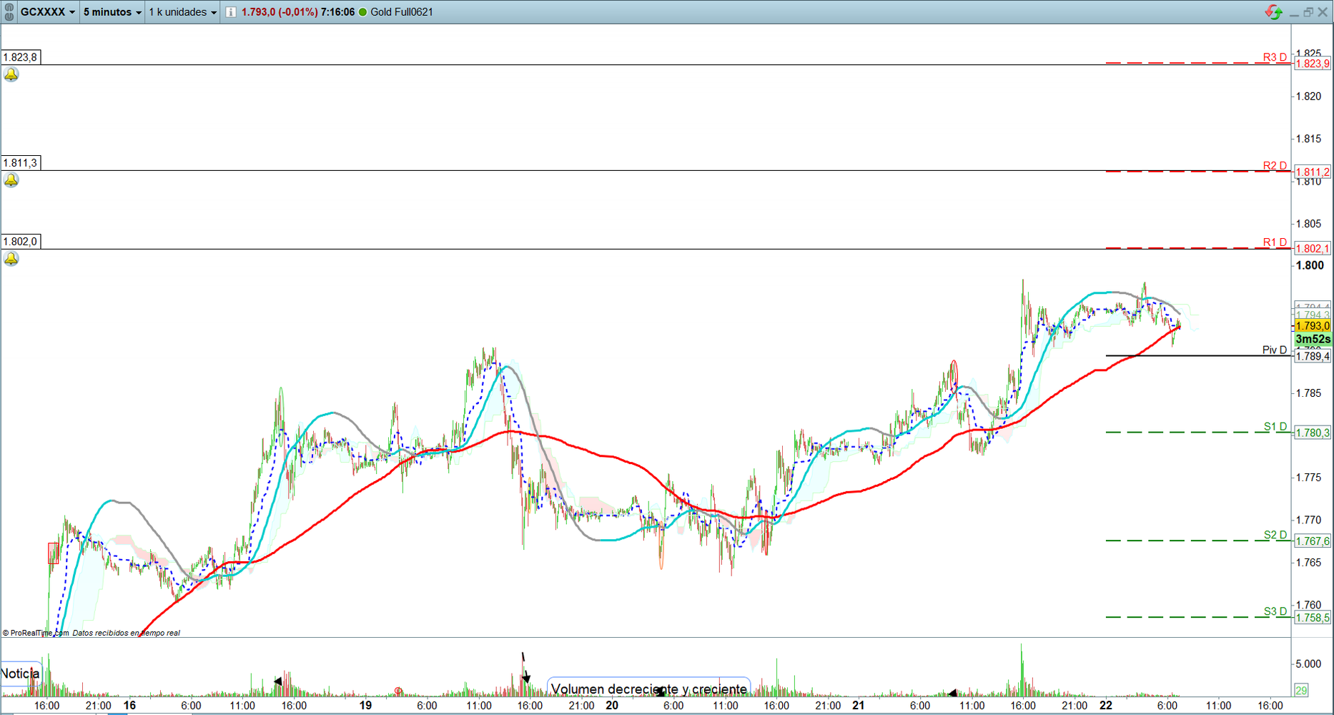The image size is (1334, 715).
Task: Click the 1.823,9 value on price axis
Action: pos(1313,64)
